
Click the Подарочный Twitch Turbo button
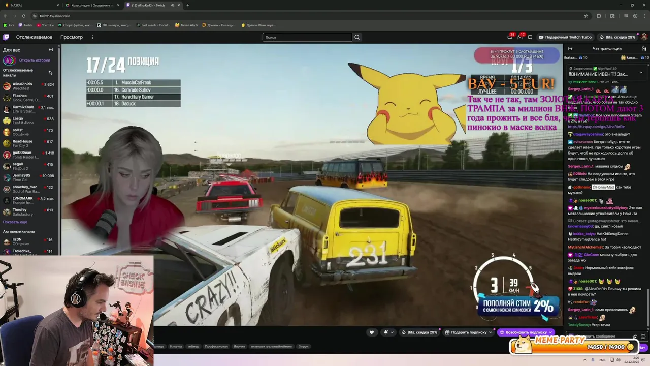coord(565,37)
